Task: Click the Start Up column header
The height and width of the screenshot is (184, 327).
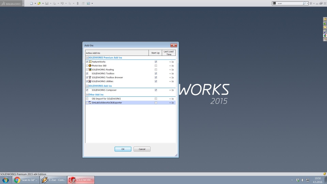Action: click(155, 53)
